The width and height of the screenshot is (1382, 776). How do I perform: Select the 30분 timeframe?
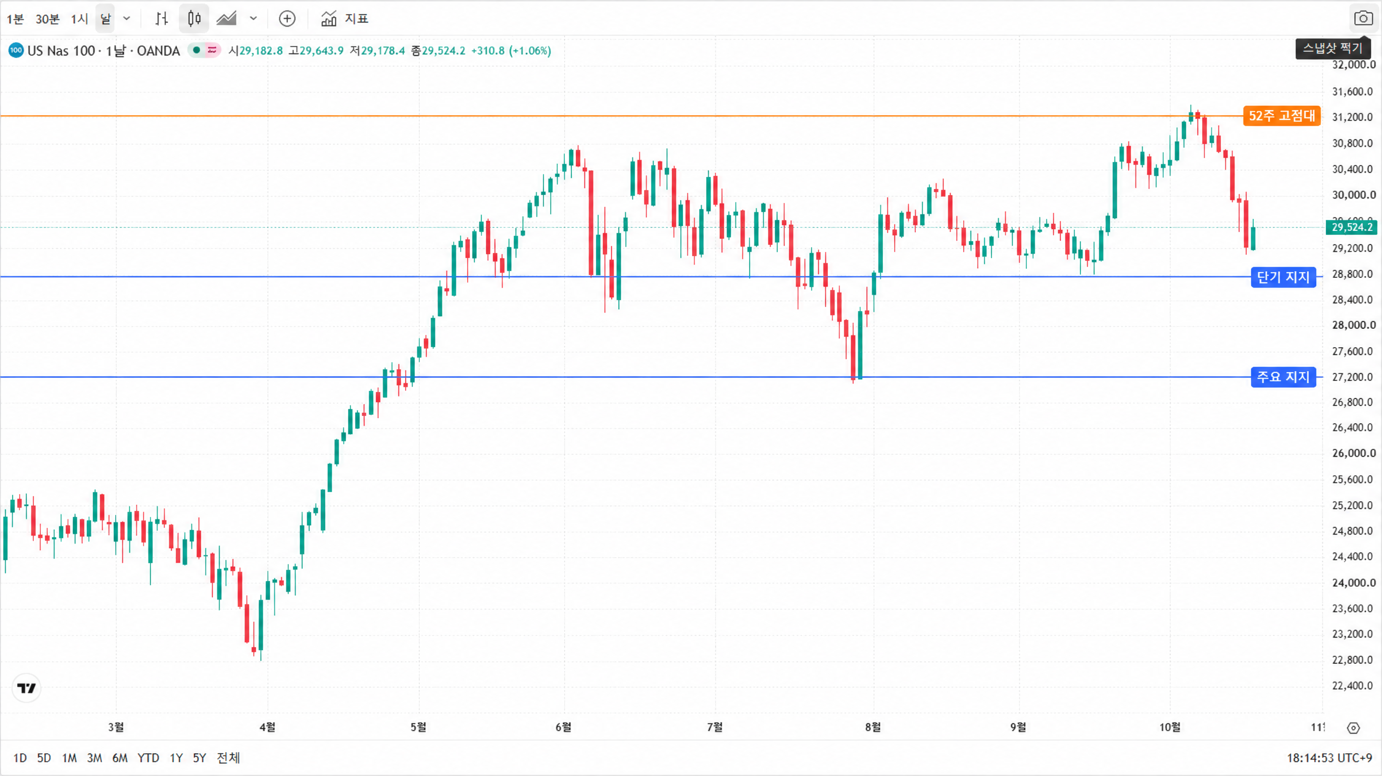coord(47,19)
